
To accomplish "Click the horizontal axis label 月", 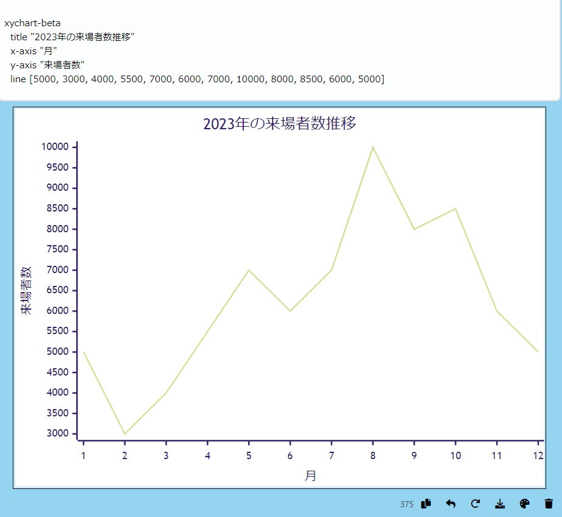I will [x=310, y=476].
